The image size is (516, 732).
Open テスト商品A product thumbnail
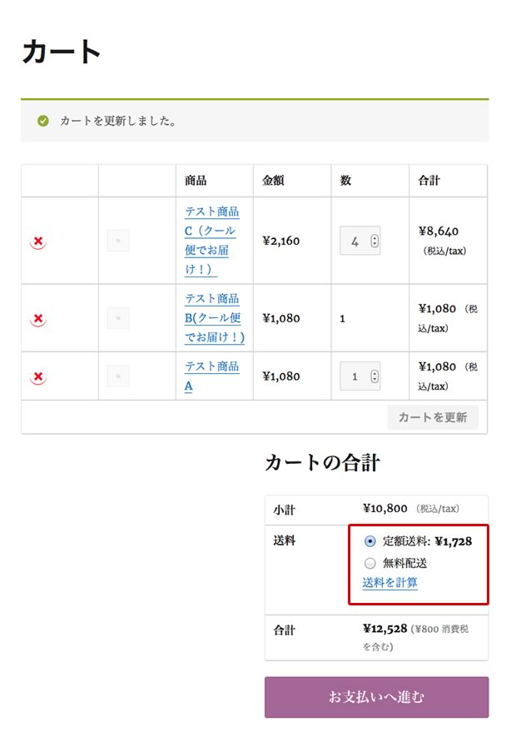118,376
